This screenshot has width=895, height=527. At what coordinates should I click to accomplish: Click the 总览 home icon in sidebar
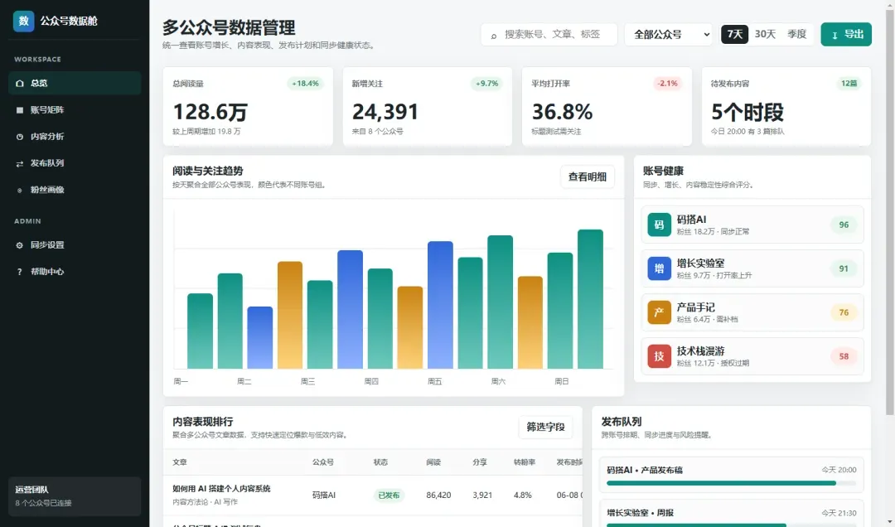tap(19, 84)
